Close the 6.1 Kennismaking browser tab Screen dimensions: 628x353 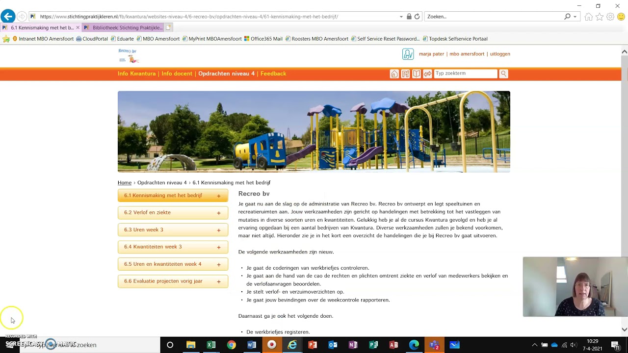pyautogui.click(x=78, y=28)
